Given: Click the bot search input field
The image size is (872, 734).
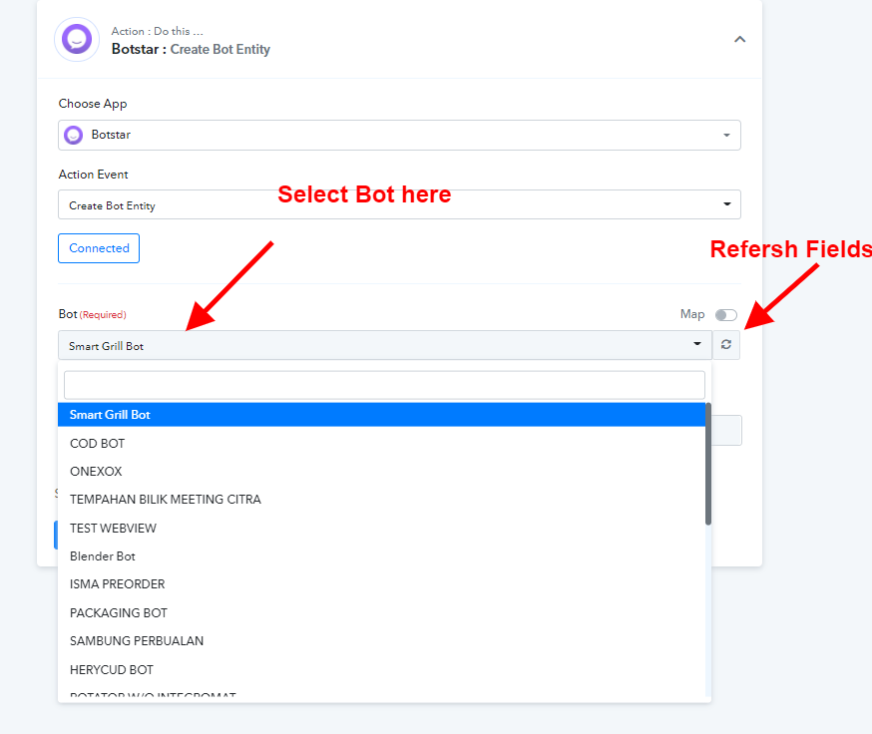Looking at the screenshot, I should 384,385.
